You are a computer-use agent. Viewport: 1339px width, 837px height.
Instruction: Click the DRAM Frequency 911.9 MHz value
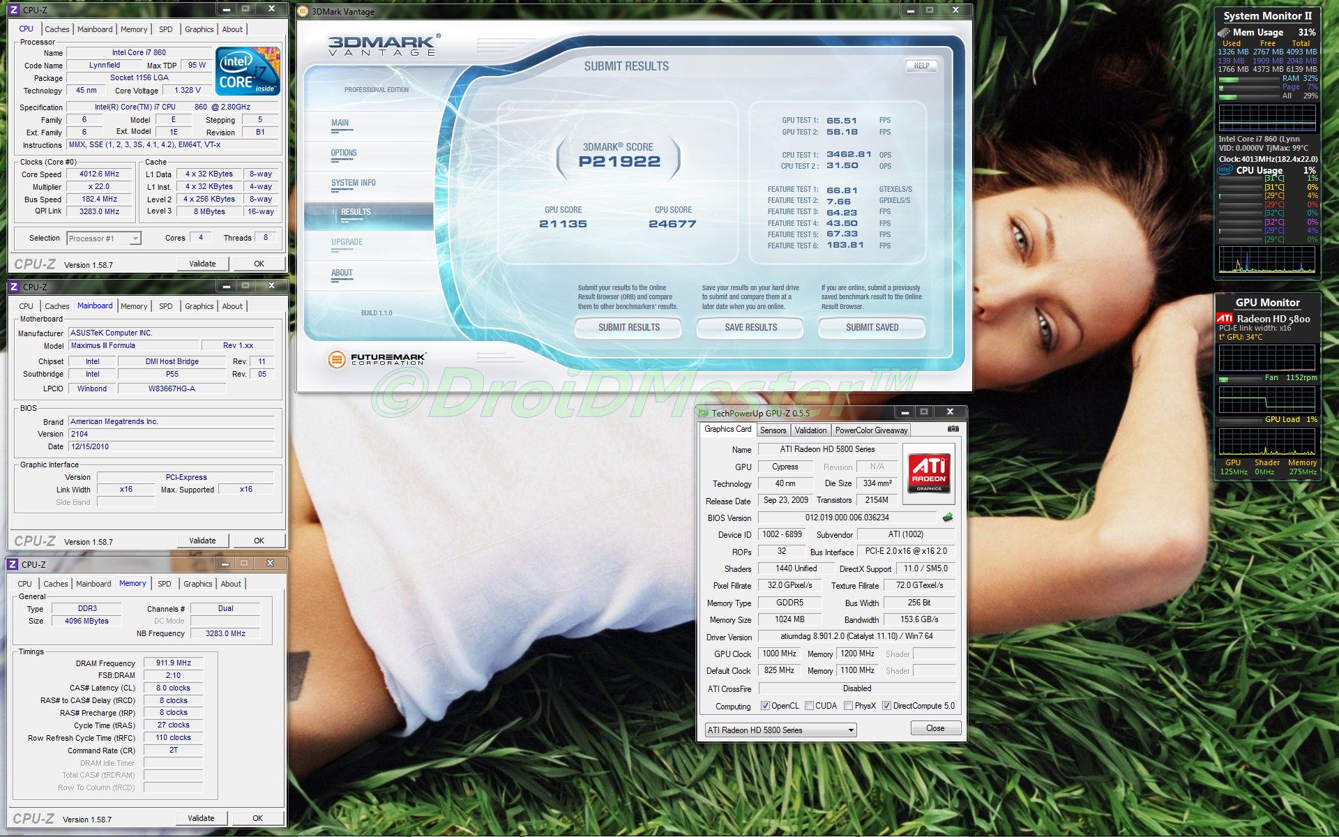tap(173, 663)
